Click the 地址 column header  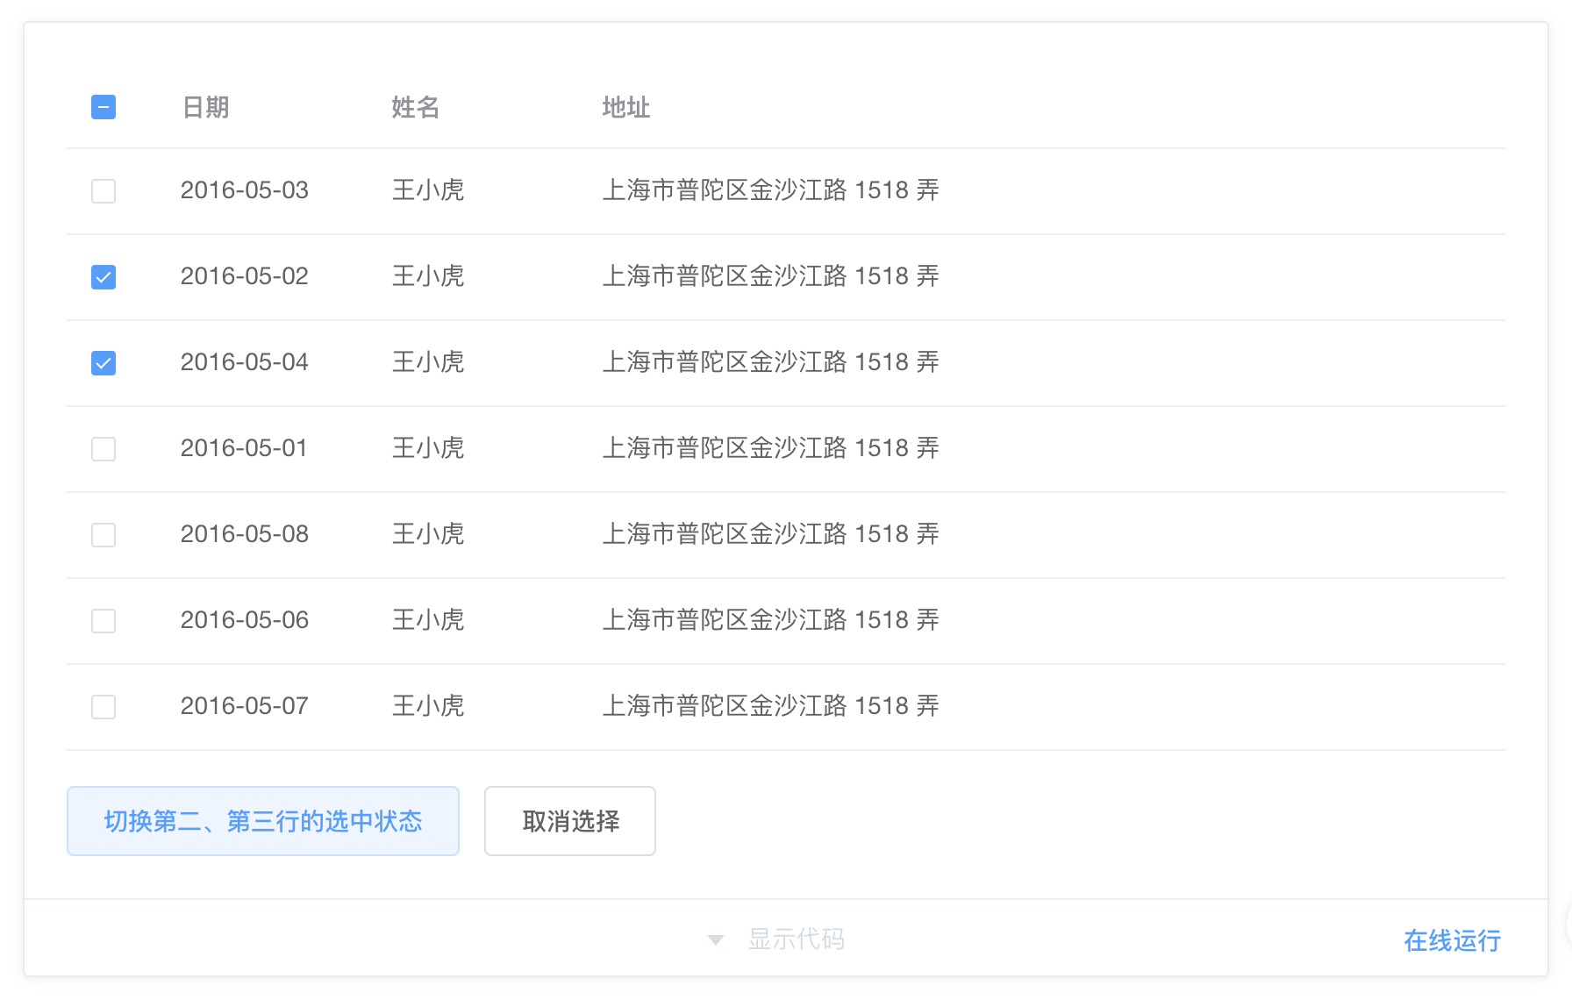point(626,107)
